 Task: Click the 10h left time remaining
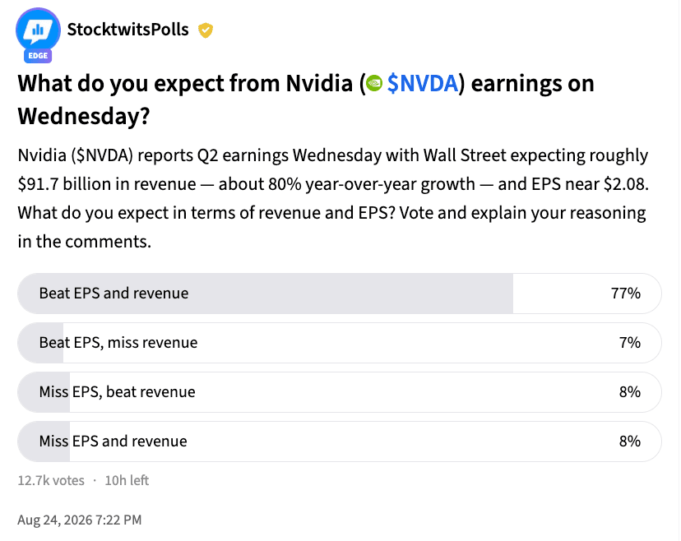(127, 481)
